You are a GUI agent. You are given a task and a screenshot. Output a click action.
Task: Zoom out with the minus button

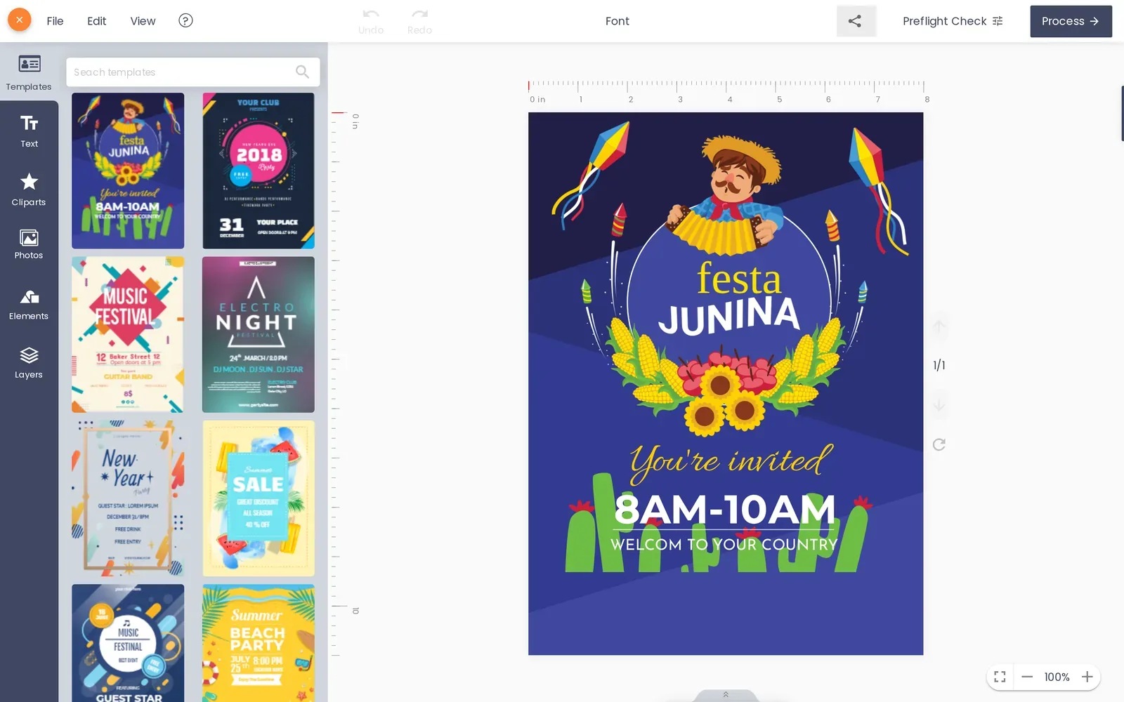(1027, 677)
